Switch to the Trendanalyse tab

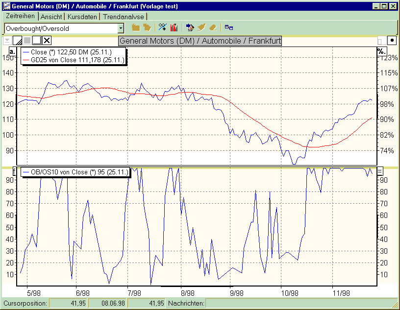pyautogui.click(x=123, y=16)
